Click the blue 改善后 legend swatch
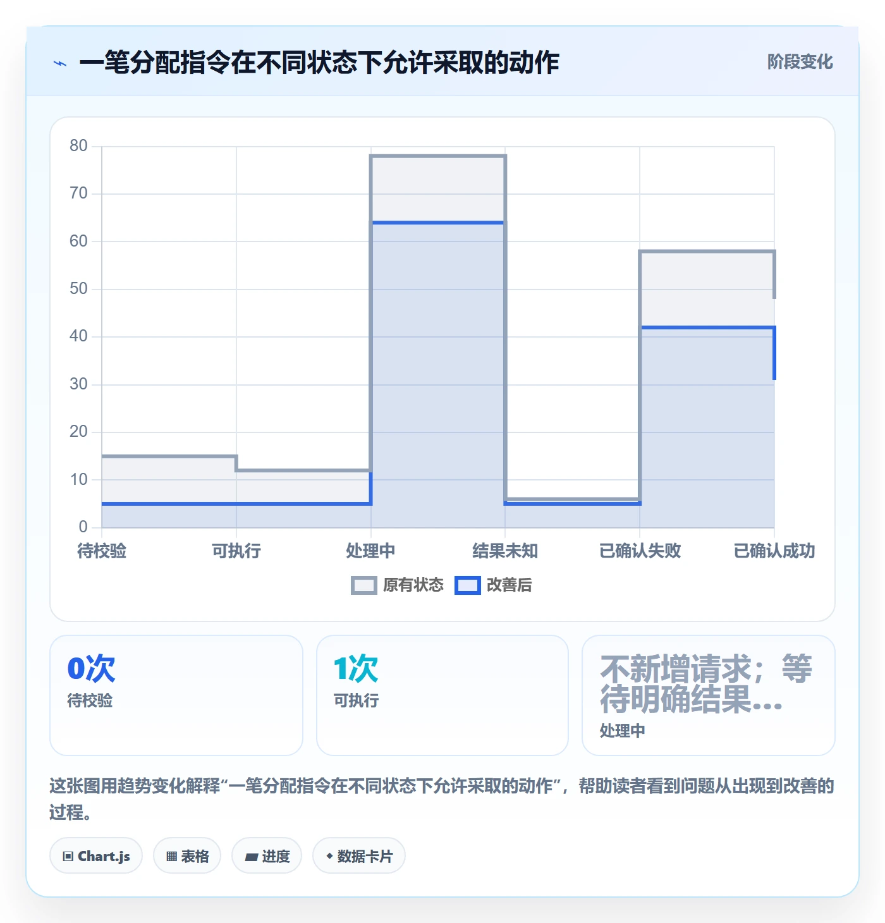Image resolution: width=885 pixels, height=923 pixels. click(468, 585)
